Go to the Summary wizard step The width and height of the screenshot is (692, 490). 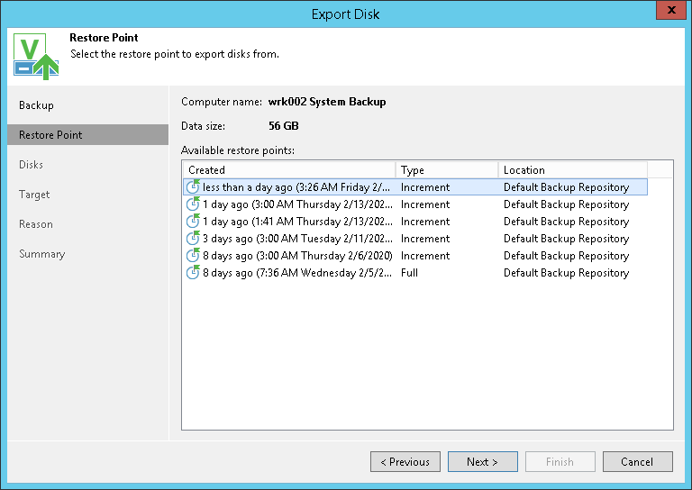pos(42,254)
